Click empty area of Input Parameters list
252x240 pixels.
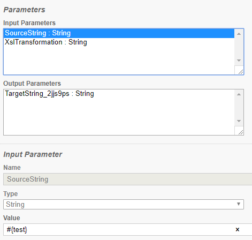click(119, 61)
